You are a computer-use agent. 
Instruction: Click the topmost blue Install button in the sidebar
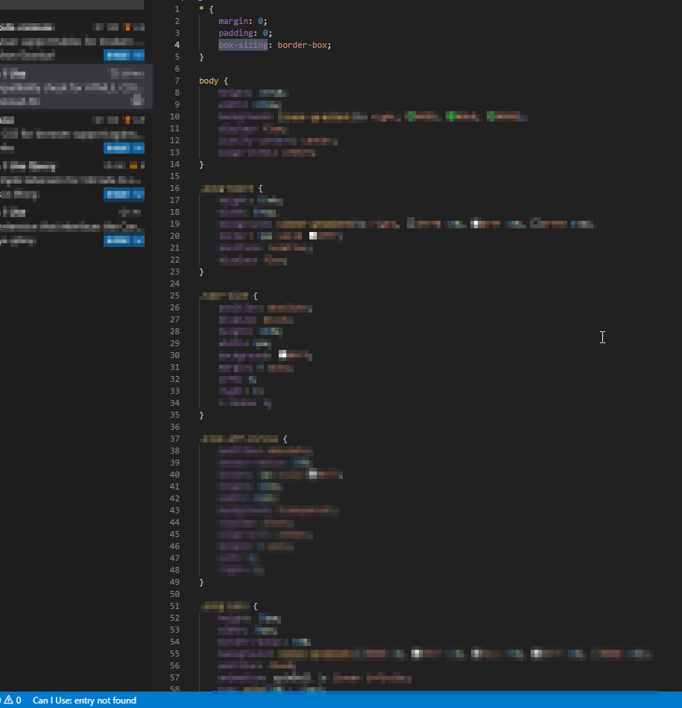pyautogui.click(x=124, y=55)
